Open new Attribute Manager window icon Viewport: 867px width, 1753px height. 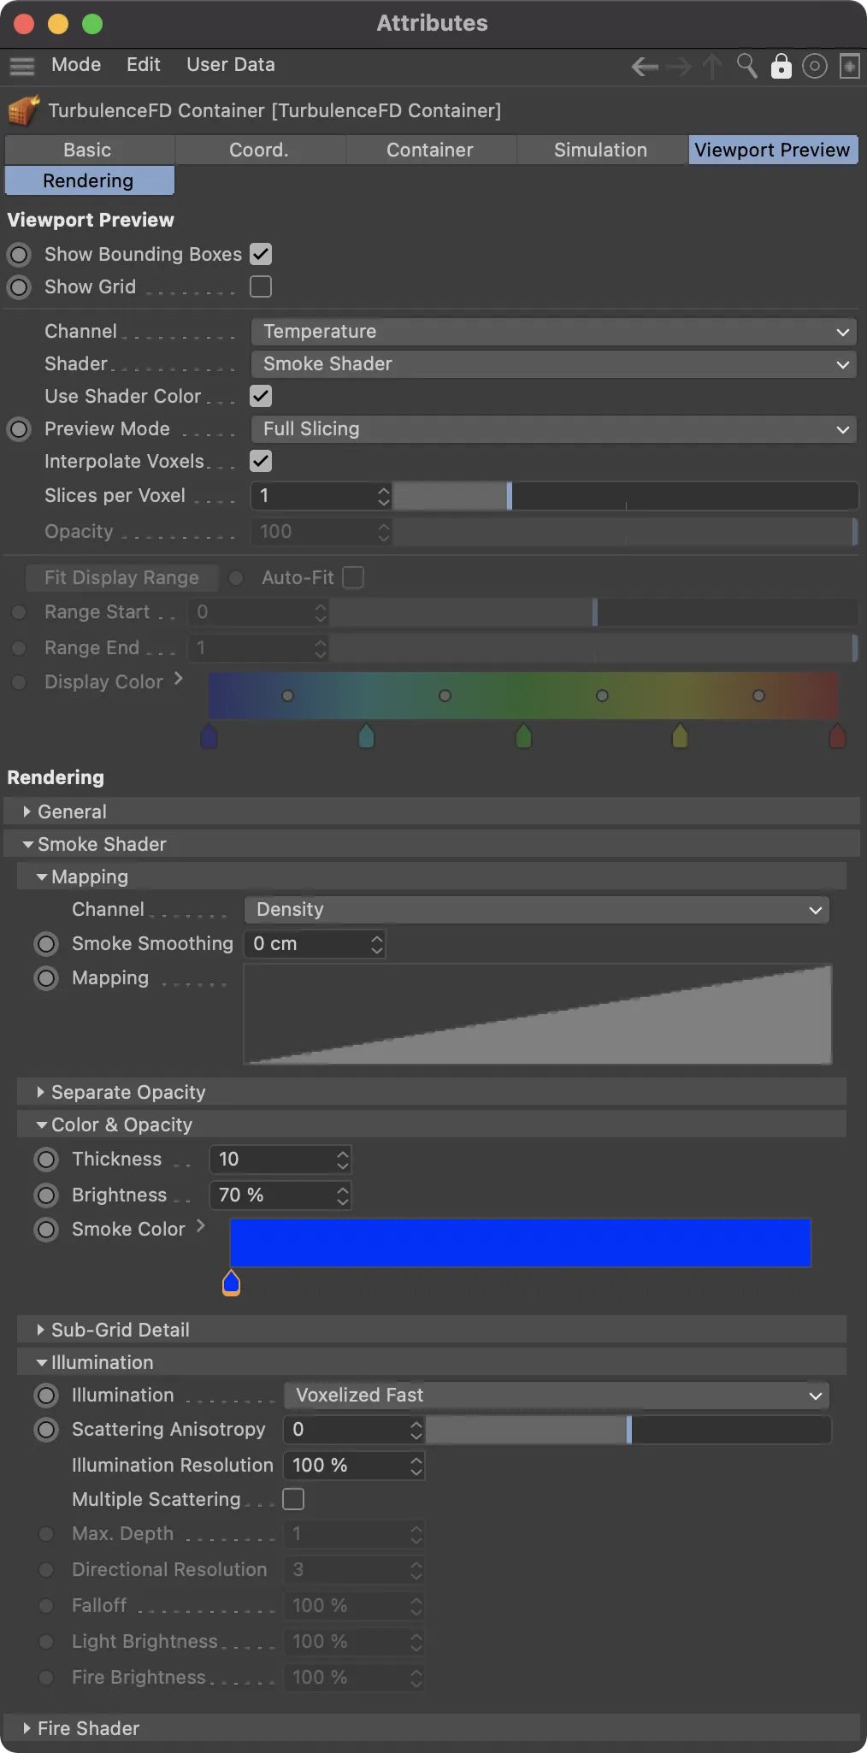(849, 66)
